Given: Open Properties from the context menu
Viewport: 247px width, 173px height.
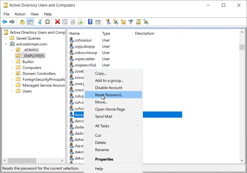Looking at the screenshot, I should [104, 159].
